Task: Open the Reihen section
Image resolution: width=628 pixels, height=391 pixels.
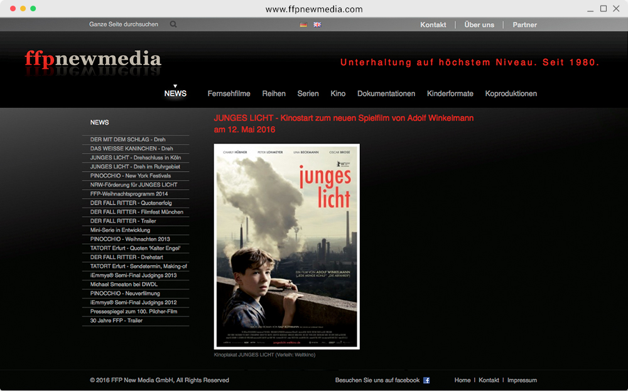Action: pos(274,93)
